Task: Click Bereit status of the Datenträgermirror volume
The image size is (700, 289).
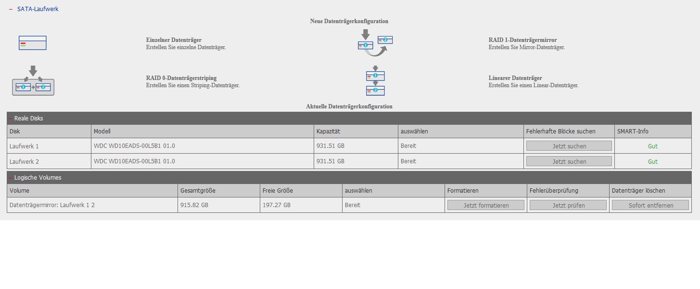Action: [353, 205]
